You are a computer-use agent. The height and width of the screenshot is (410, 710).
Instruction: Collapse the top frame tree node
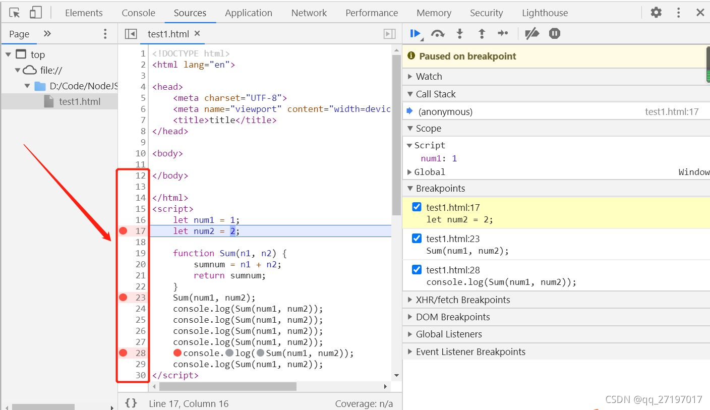tap(8, 54)
